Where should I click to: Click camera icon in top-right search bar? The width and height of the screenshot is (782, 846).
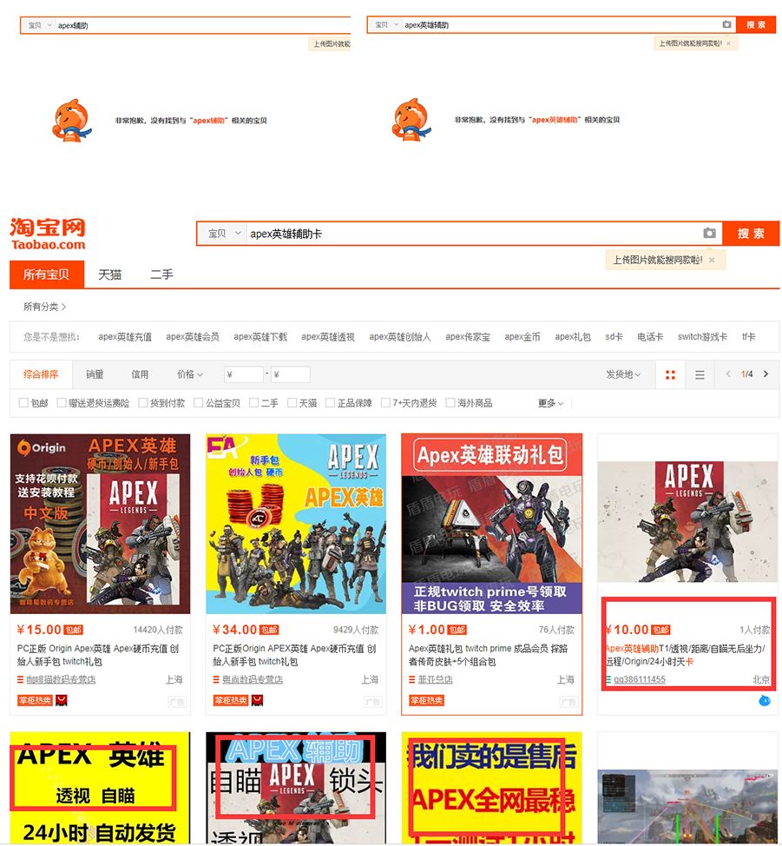[x=726, y=24]
